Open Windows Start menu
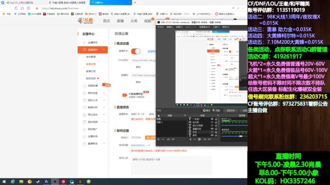This screenshot has height=185, width=330. [x=4, y=182]
